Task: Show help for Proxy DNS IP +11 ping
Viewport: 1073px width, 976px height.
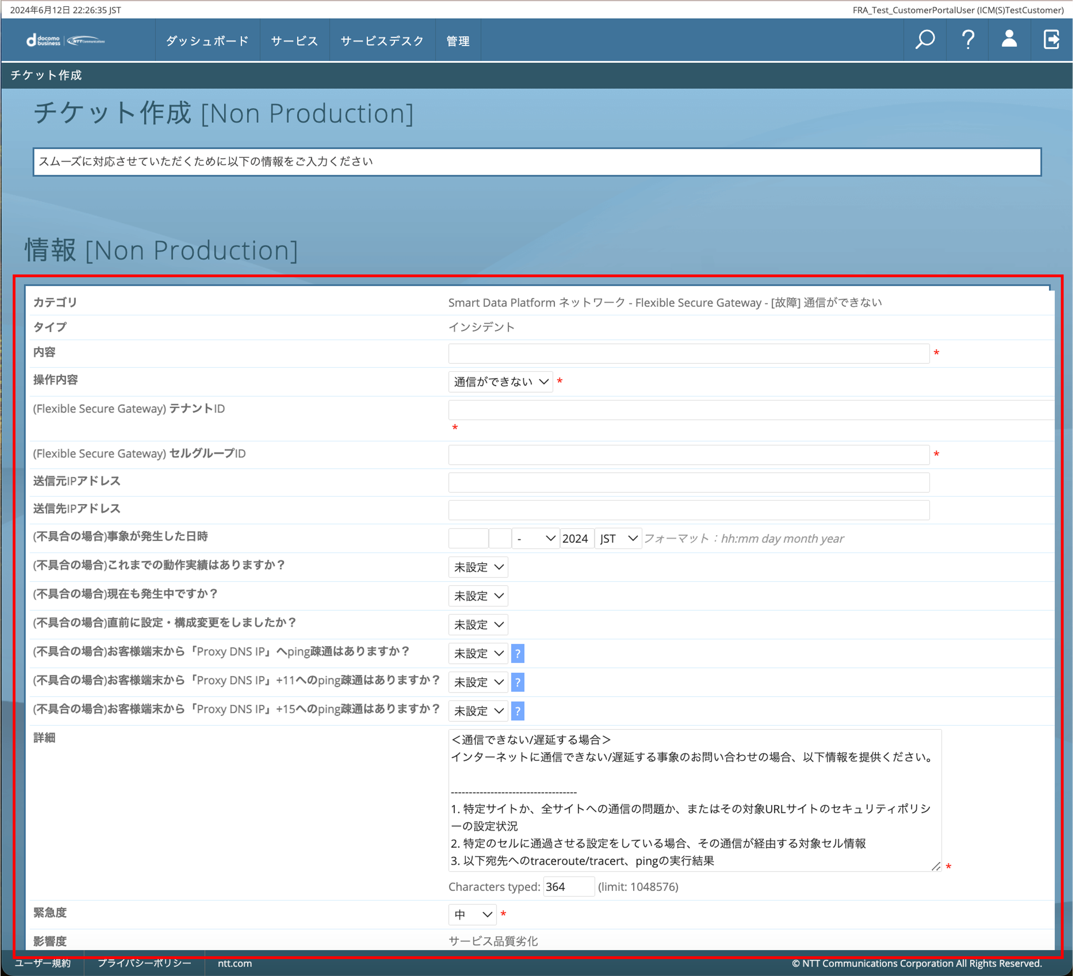Action: pos(517,682)
